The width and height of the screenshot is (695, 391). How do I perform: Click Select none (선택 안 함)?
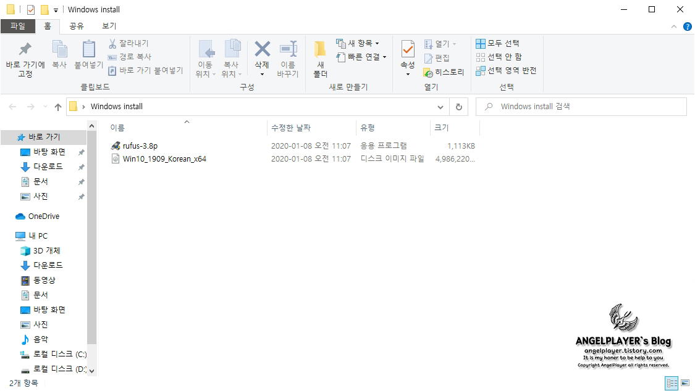[499, 57]
